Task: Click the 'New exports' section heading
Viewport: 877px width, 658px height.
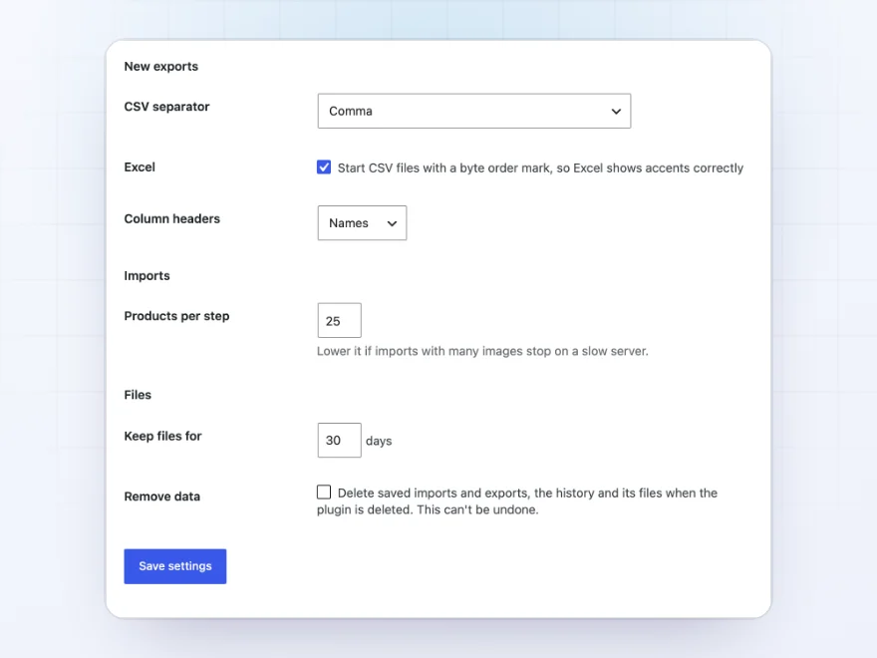Action: tap(161, 67)
